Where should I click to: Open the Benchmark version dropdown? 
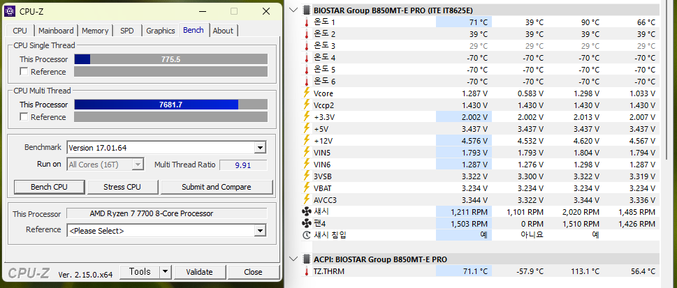click(x=260, y=148)
